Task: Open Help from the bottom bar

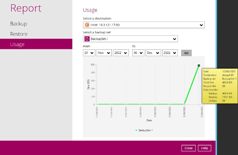Action: (204, 148)
